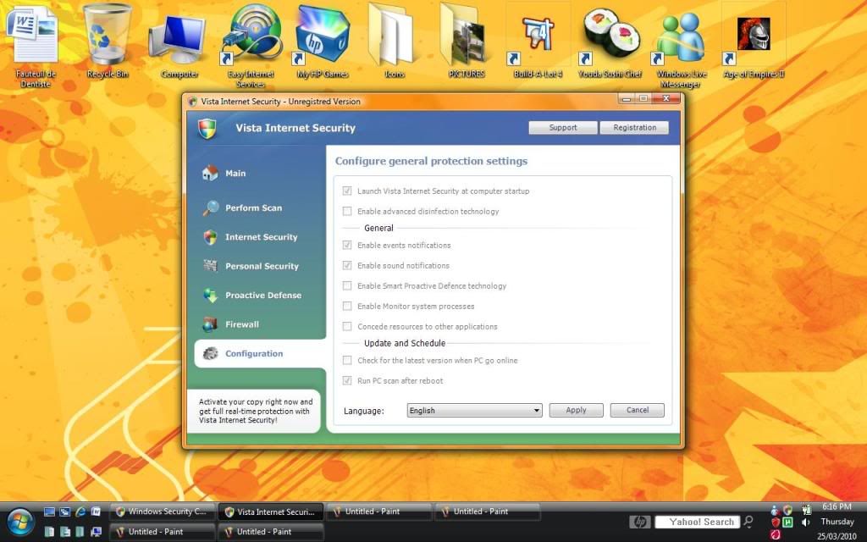Cancel the configuration changes
The width and height of the screenshot is (867, 542).
(637, 411)
